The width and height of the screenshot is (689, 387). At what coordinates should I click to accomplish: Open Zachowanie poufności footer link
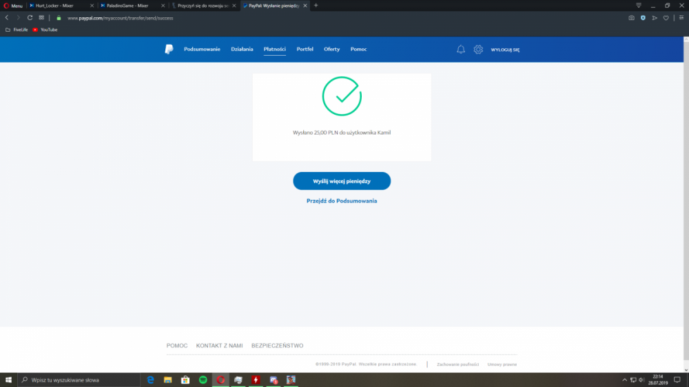[458, 364]
